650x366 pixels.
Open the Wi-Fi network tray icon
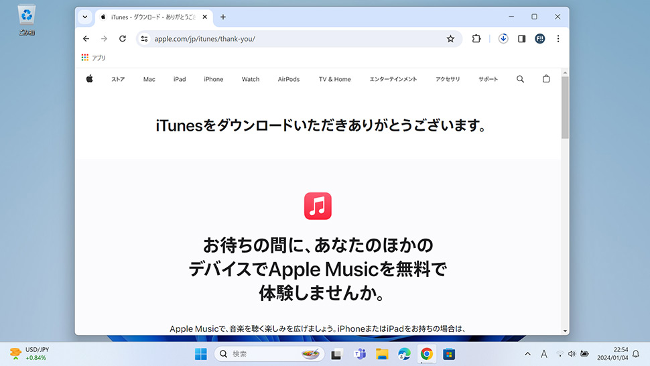pyautogui.click(x=560, y=354)
